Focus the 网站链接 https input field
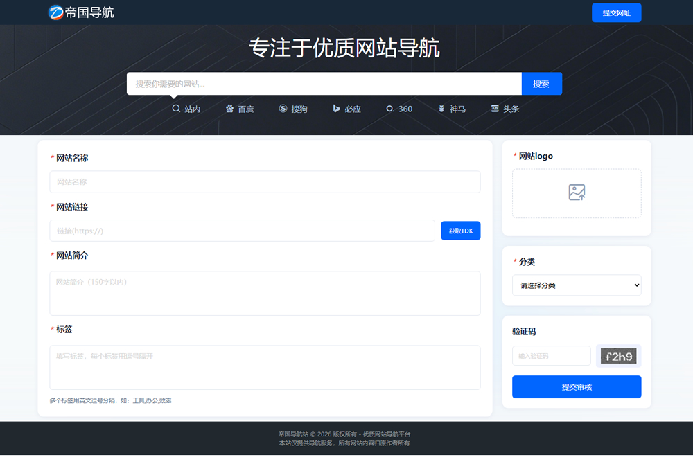The width and height of the screenshot is (693, 473). click(x=242, y=231)
